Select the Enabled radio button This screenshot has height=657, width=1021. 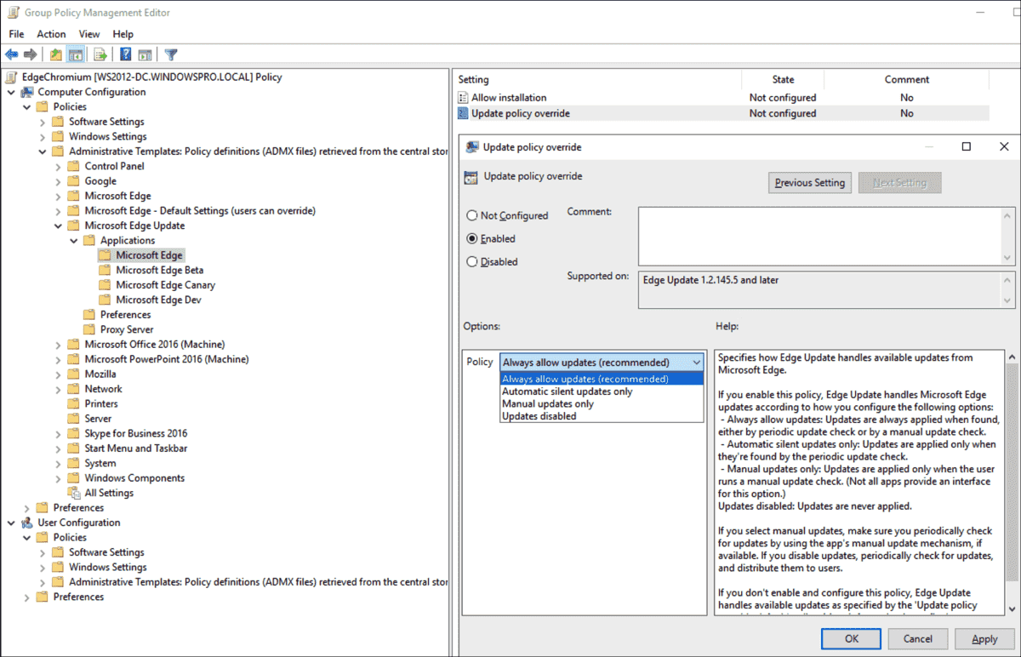pos(472,239)
